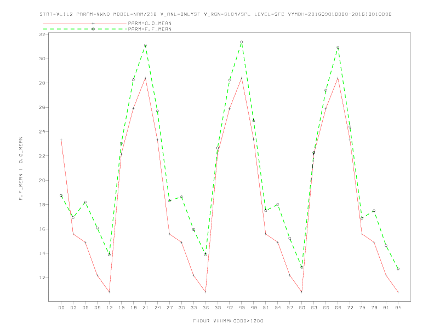This screenshot has width=434, height=335.
Task: Click red plus data point at hour 12 minimum
Action: point(110,292)
